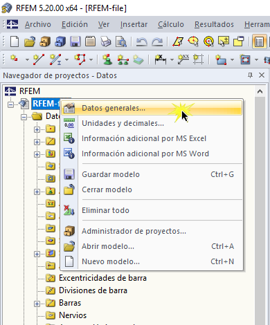Print graphic using the printer icon
Viewport: 270px width, 325px height.
pos(106,41)
